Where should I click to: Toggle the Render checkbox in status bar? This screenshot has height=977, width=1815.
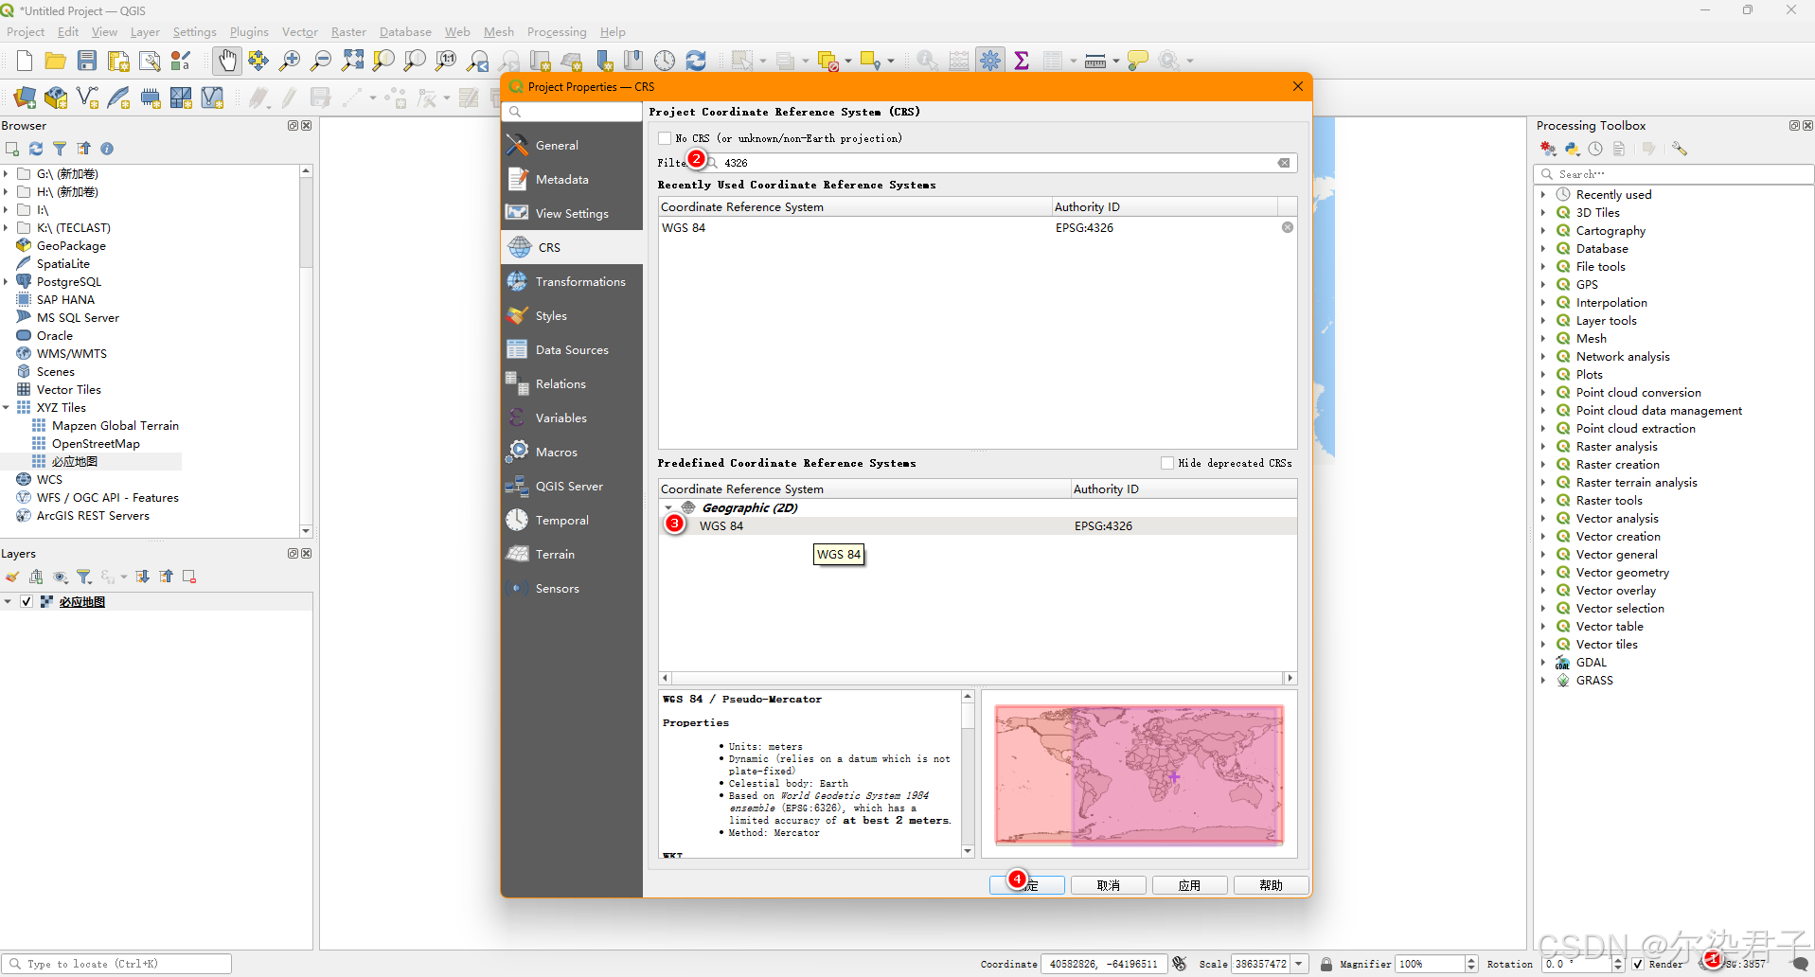pos(1637,964)
